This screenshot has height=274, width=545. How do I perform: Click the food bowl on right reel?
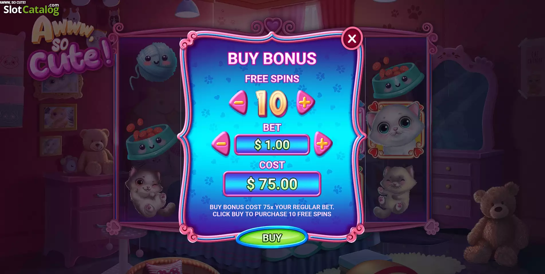397,77
